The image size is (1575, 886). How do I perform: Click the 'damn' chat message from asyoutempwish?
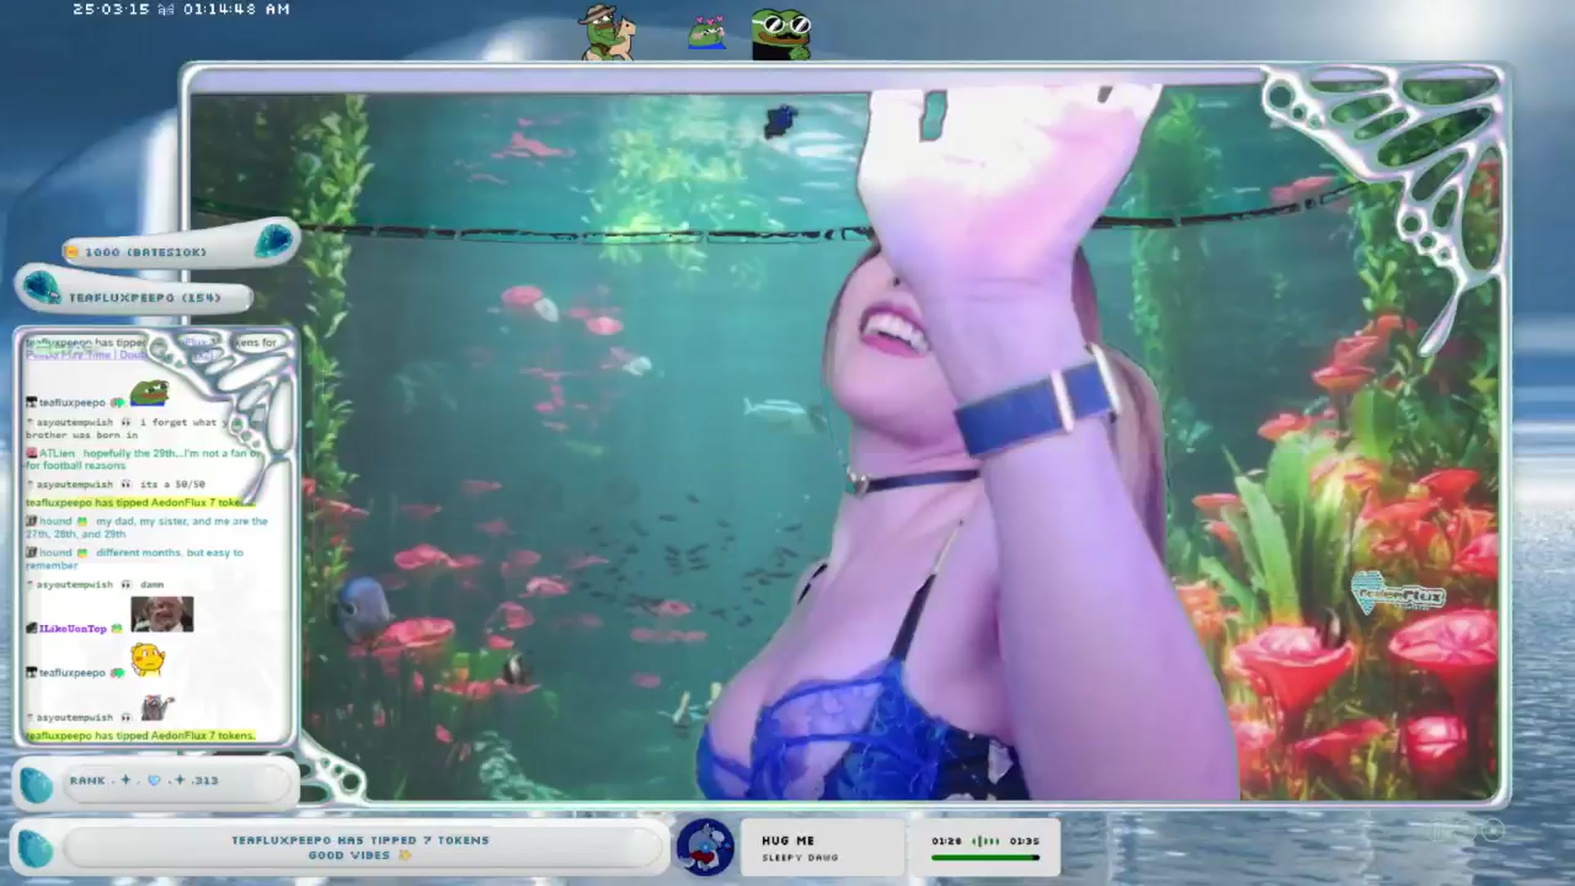pyautogui.click(x=152, y=584)
